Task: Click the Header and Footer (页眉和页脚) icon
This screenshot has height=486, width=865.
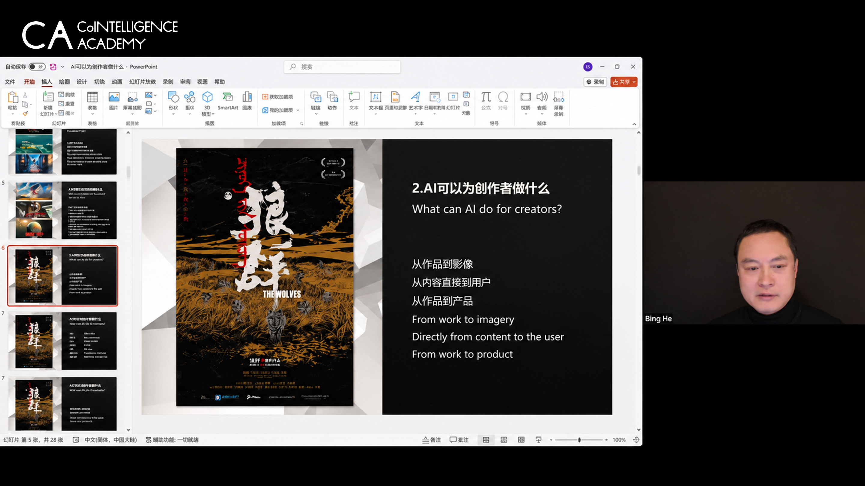Action: pos(395,97)
